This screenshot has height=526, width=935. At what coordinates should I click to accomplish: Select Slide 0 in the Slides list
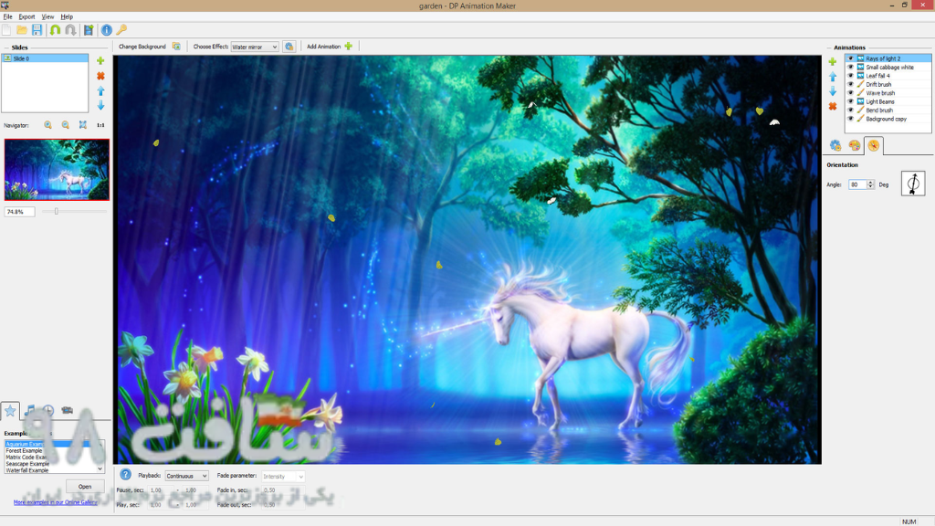[46, 58]
